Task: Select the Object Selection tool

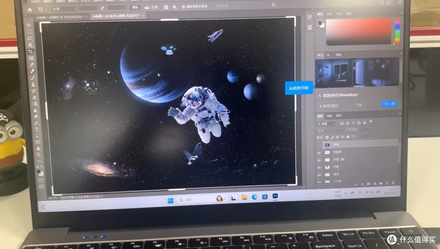Action: click(30, 45)
